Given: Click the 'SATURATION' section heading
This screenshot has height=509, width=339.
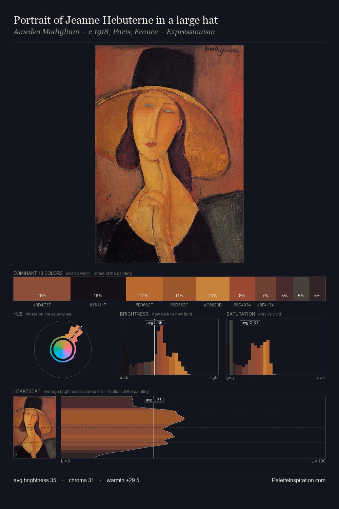Looking at the screenshot, I should [x=241, y=314].
